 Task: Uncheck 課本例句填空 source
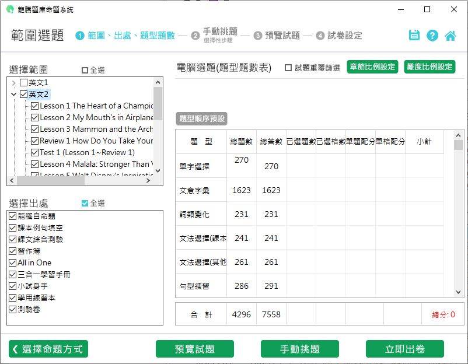point(12,228)
